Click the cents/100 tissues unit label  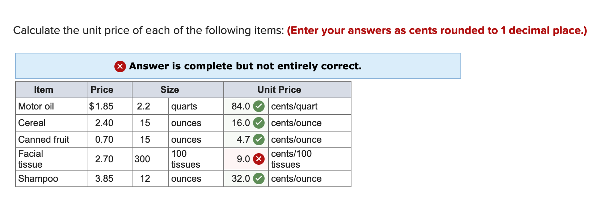[291, 159]
